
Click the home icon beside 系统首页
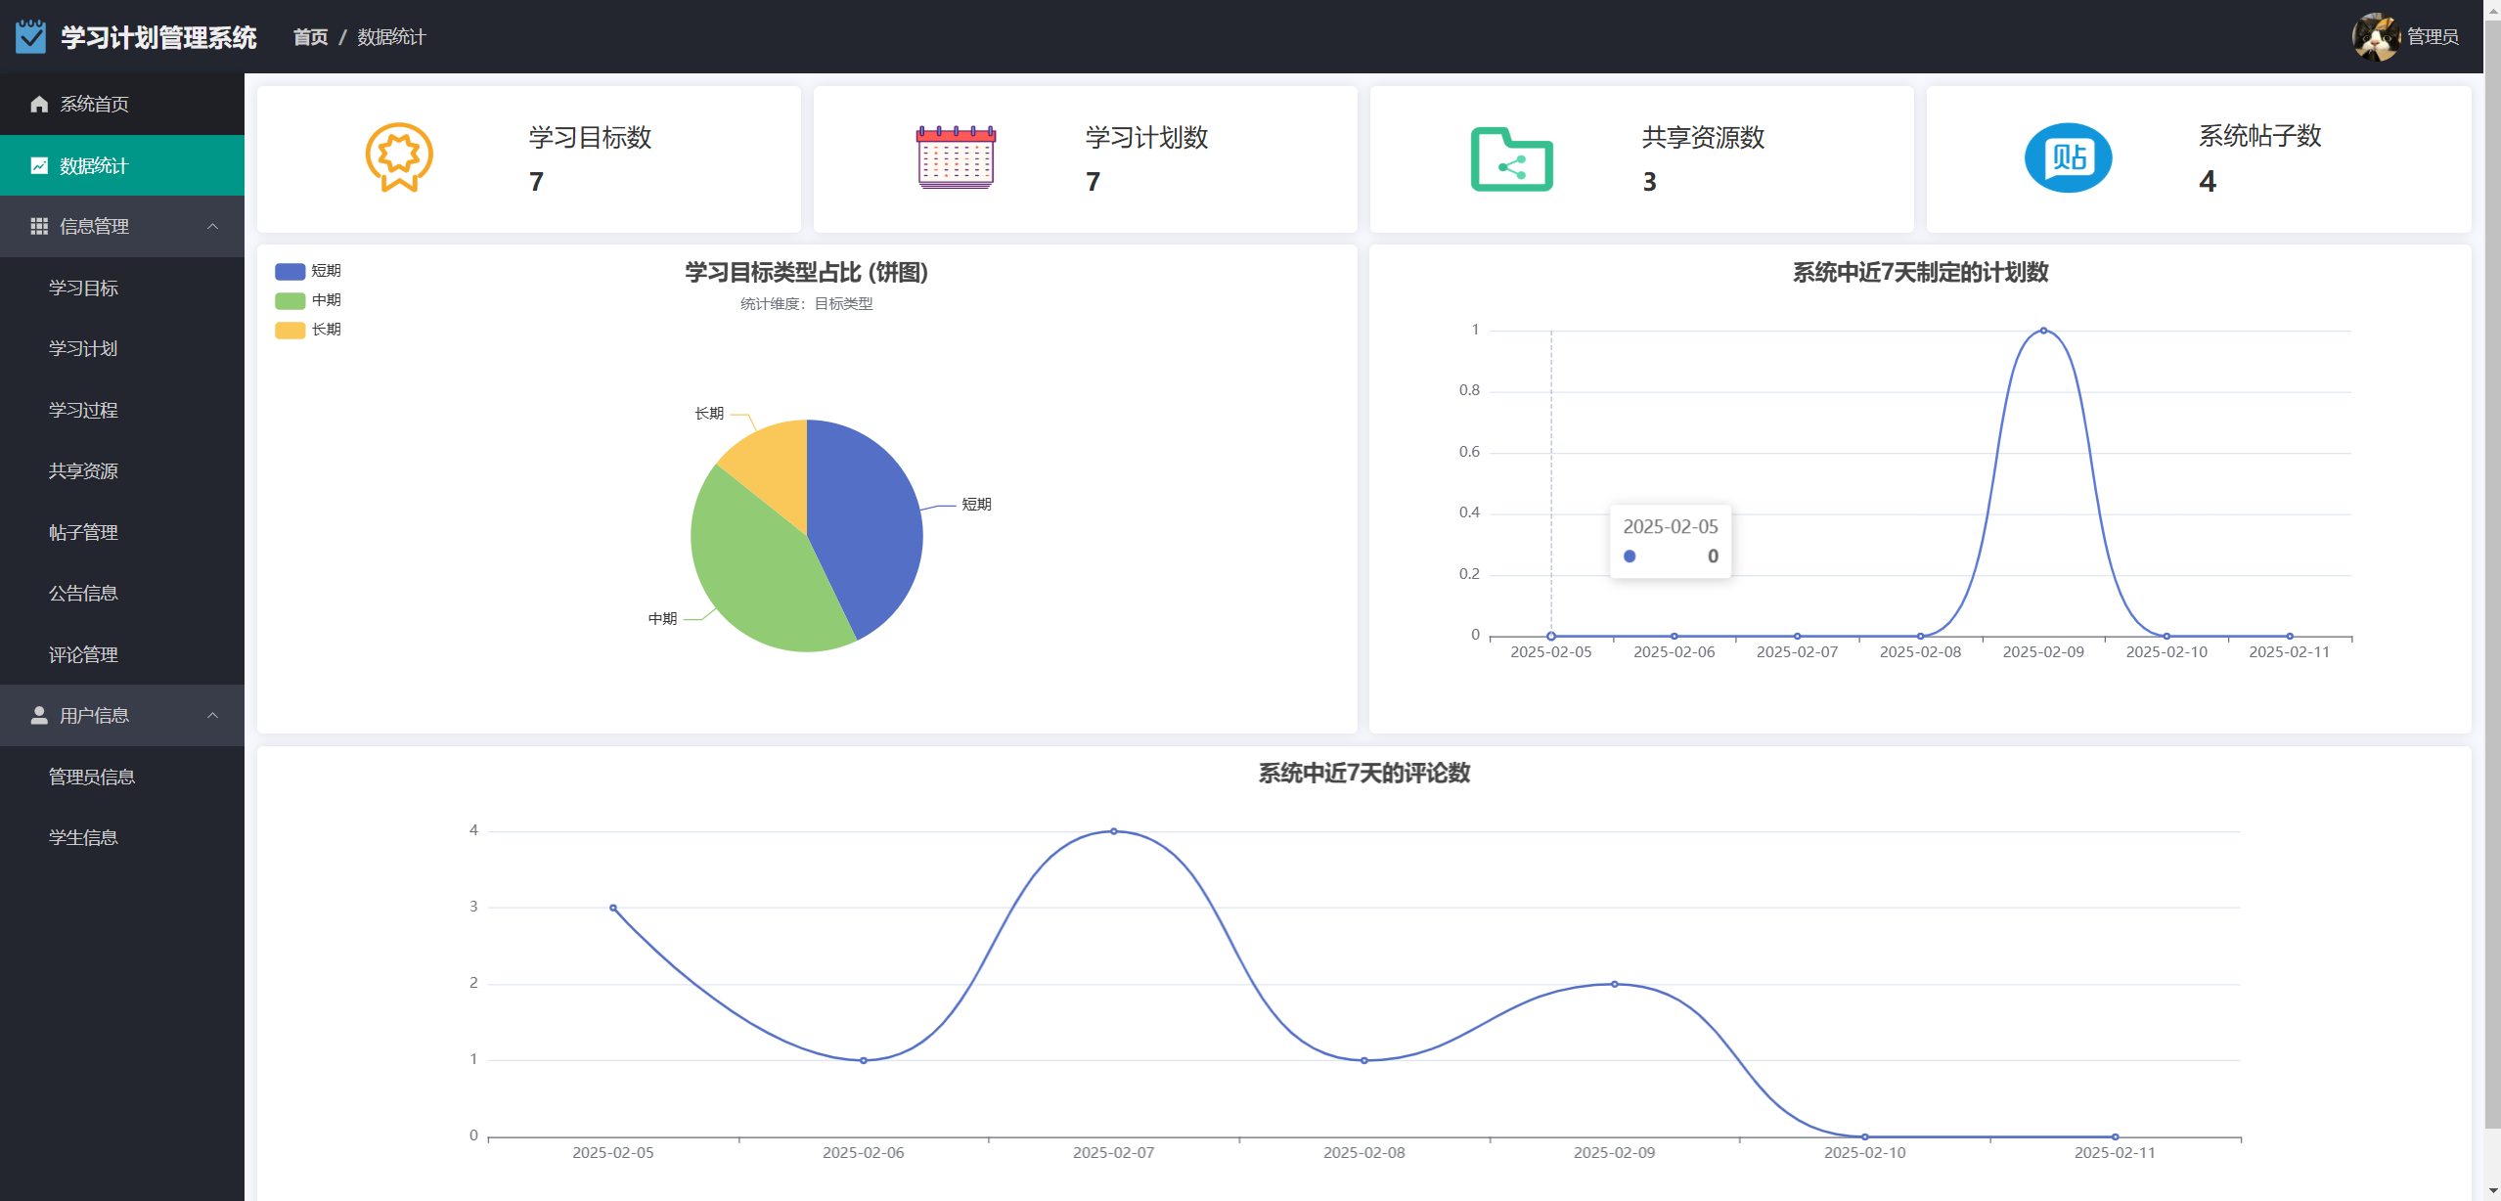[39, 104]
